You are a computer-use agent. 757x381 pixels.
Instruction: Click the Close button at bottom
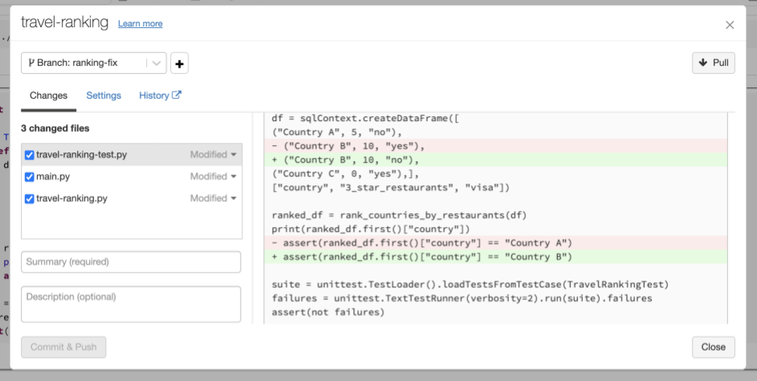713,347
